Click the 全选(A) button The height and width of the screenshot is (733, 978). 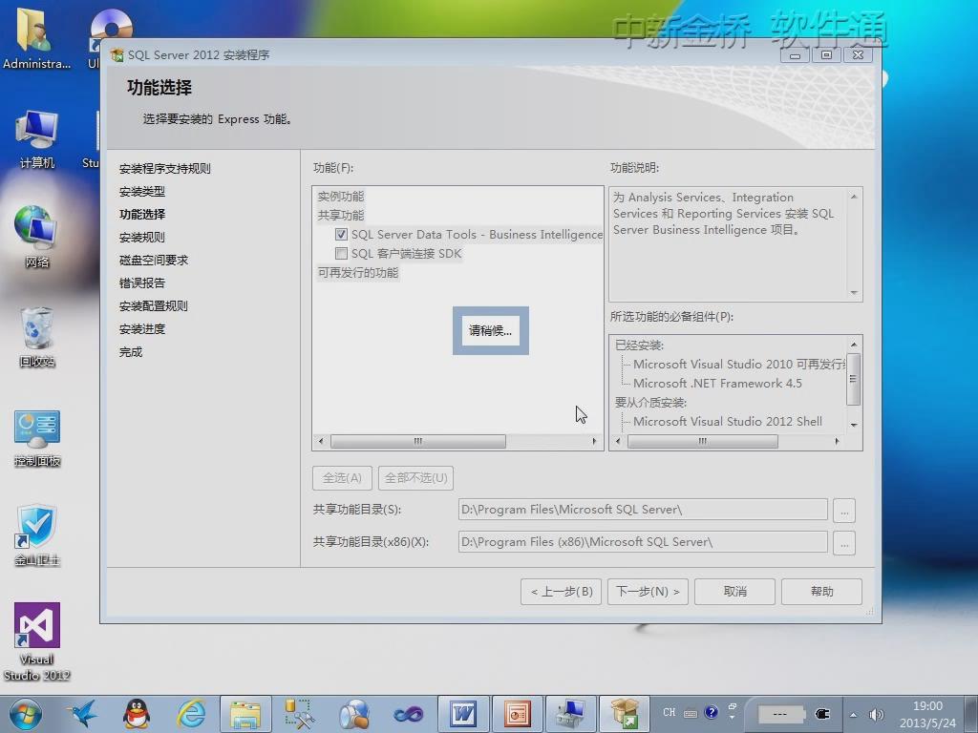click(342, 478)
